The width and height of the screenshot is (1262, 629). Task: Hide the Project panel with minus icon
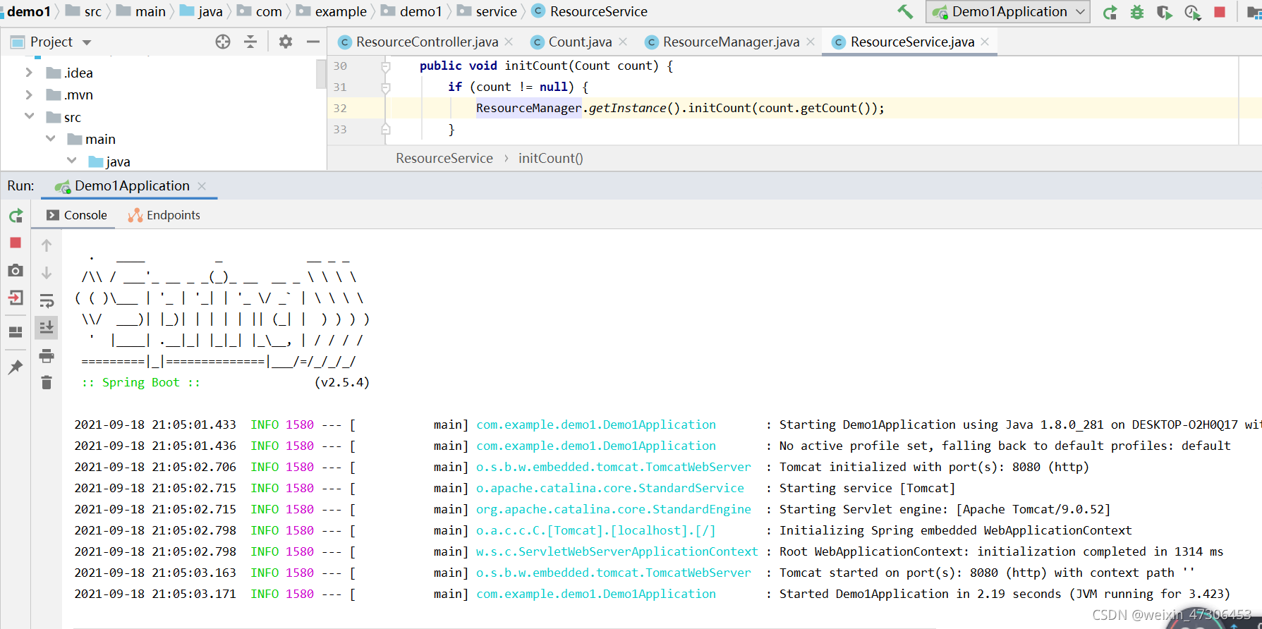(x=313, y=42)
